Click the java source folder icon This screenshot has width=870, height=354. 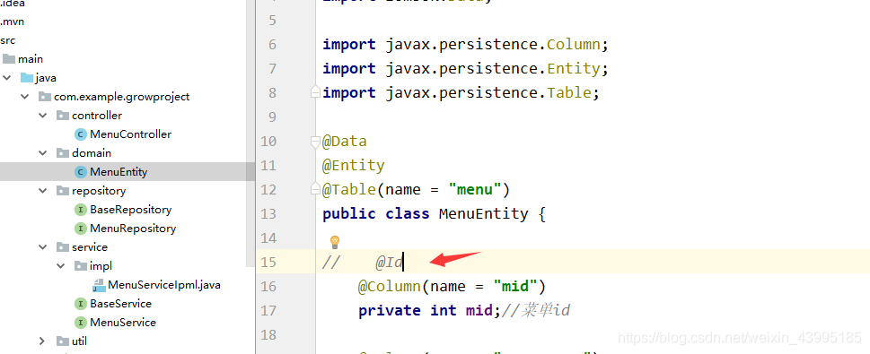(x=27, y=78)
